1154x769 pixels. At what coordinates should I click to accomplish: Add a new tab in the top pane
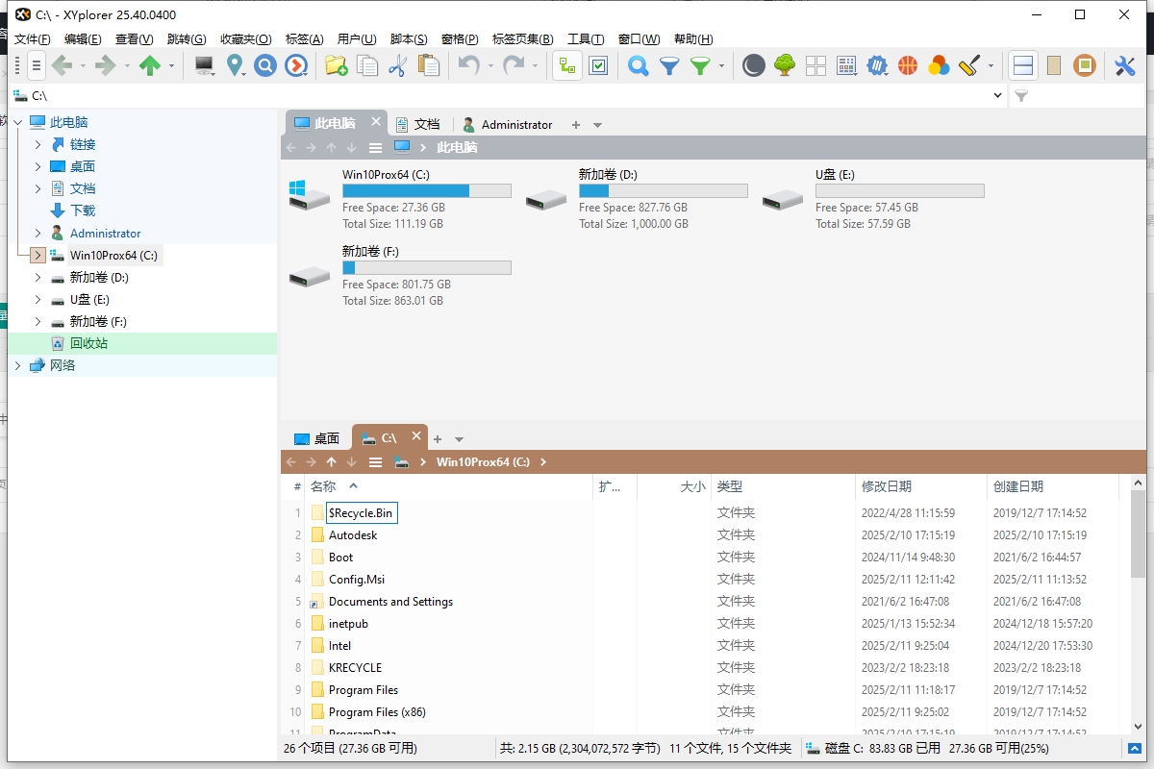(x=576, y=125)
